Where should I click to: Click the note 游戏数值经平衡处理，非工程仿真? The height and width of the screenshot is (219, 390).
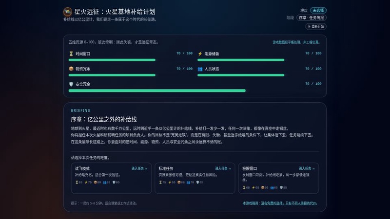296,42
